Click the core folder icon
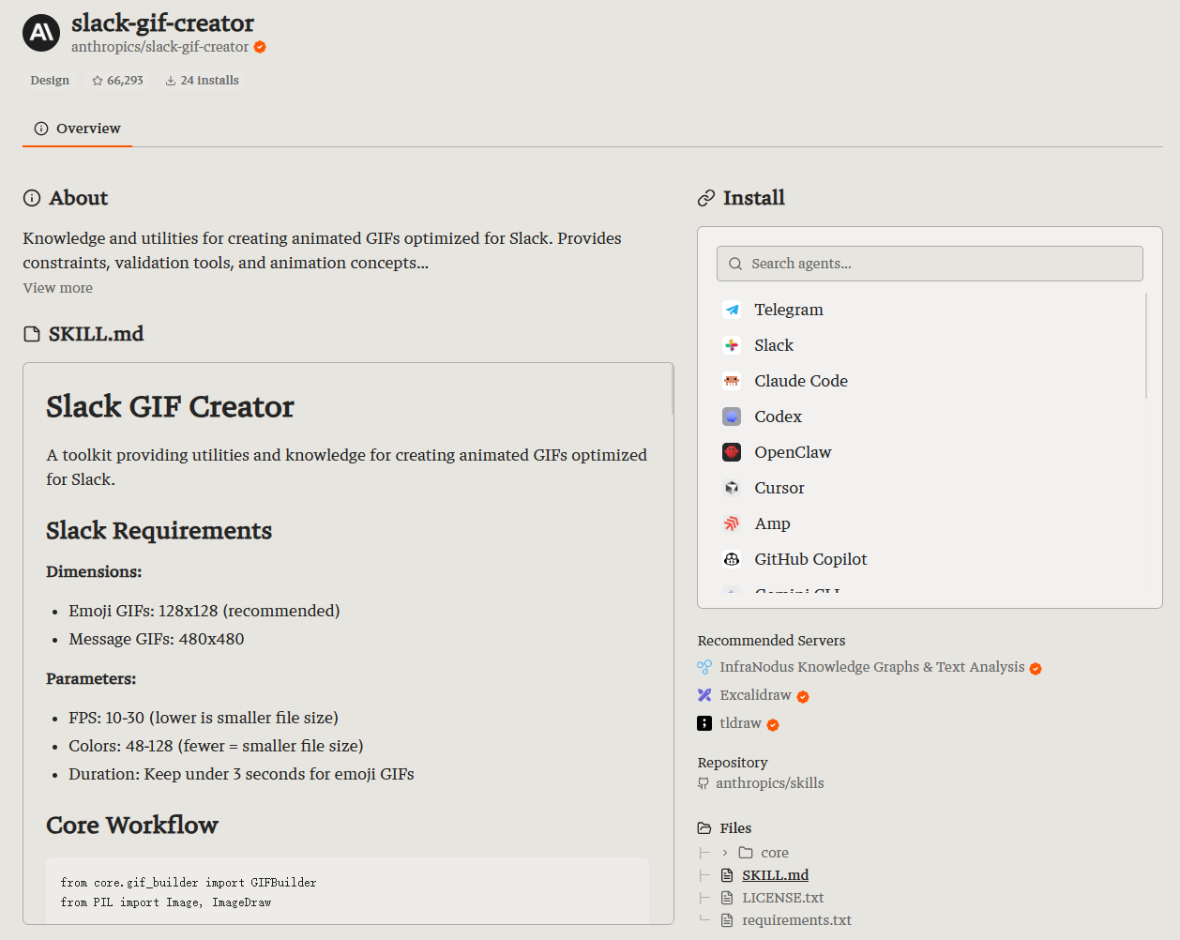This screenshot has width=1180, height=940. [x=746, y=853]
